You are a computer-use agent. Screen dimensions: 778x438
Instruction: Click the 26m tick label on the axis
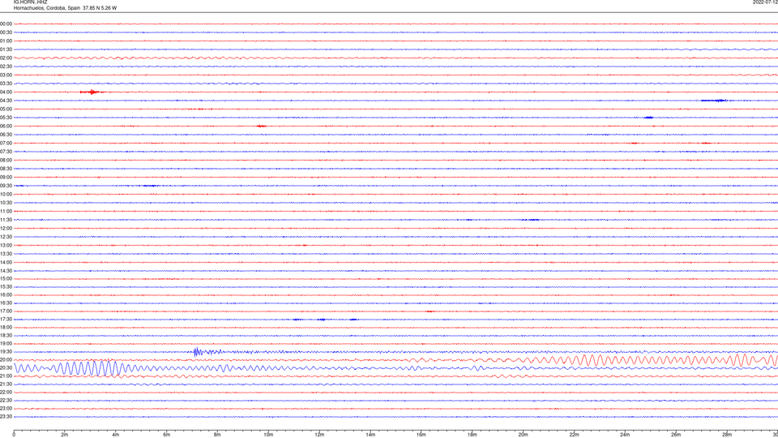pyautogui.click(x=676, y=435)
